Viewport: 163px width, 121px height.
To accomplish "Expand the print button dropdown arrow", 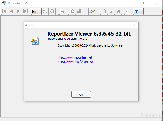I will click(84, 11).
